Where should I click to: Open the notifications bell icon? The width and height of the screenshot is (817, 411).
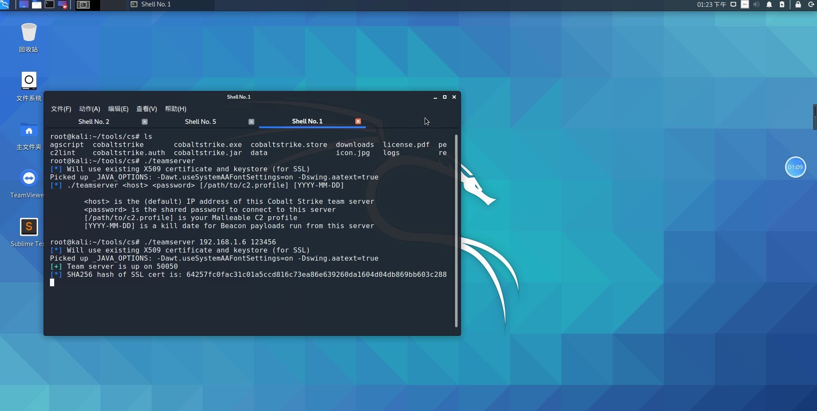[x=769, y=5]
